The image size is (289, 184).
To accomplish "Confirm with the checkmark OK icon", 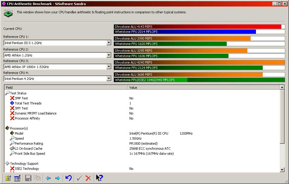I will click(x=79, y=178).
